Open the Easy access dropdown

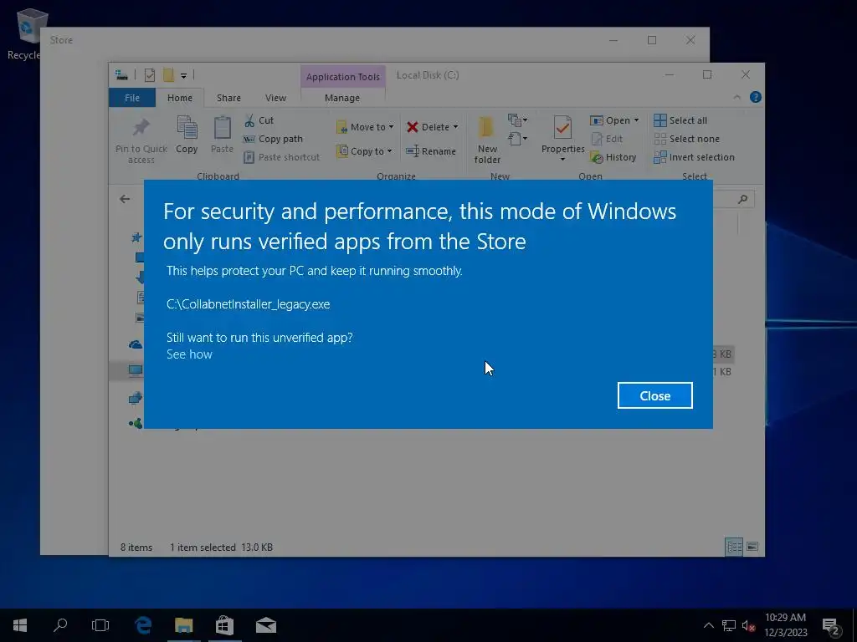517,139
